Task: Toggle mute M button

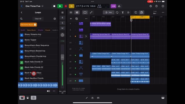Action: (x=62, y=28)
